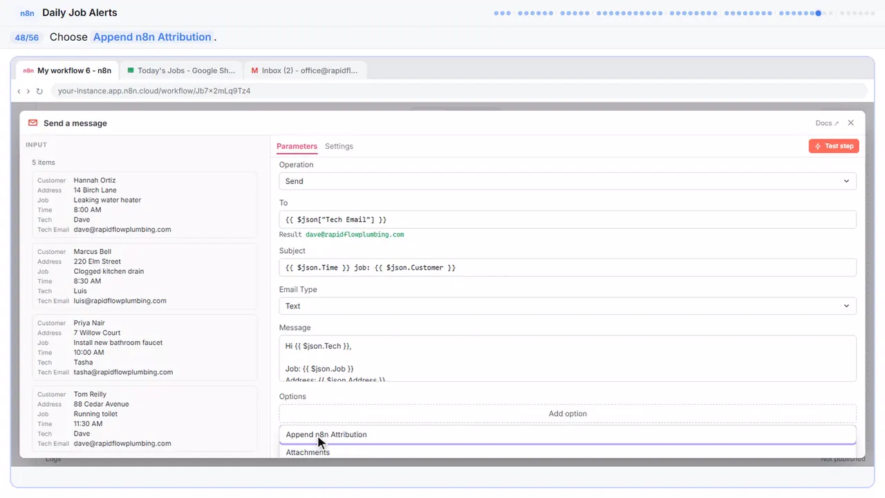Switch to Today's Jobs Google Sheets tab
885x498 pixels.
click(181, 71)
